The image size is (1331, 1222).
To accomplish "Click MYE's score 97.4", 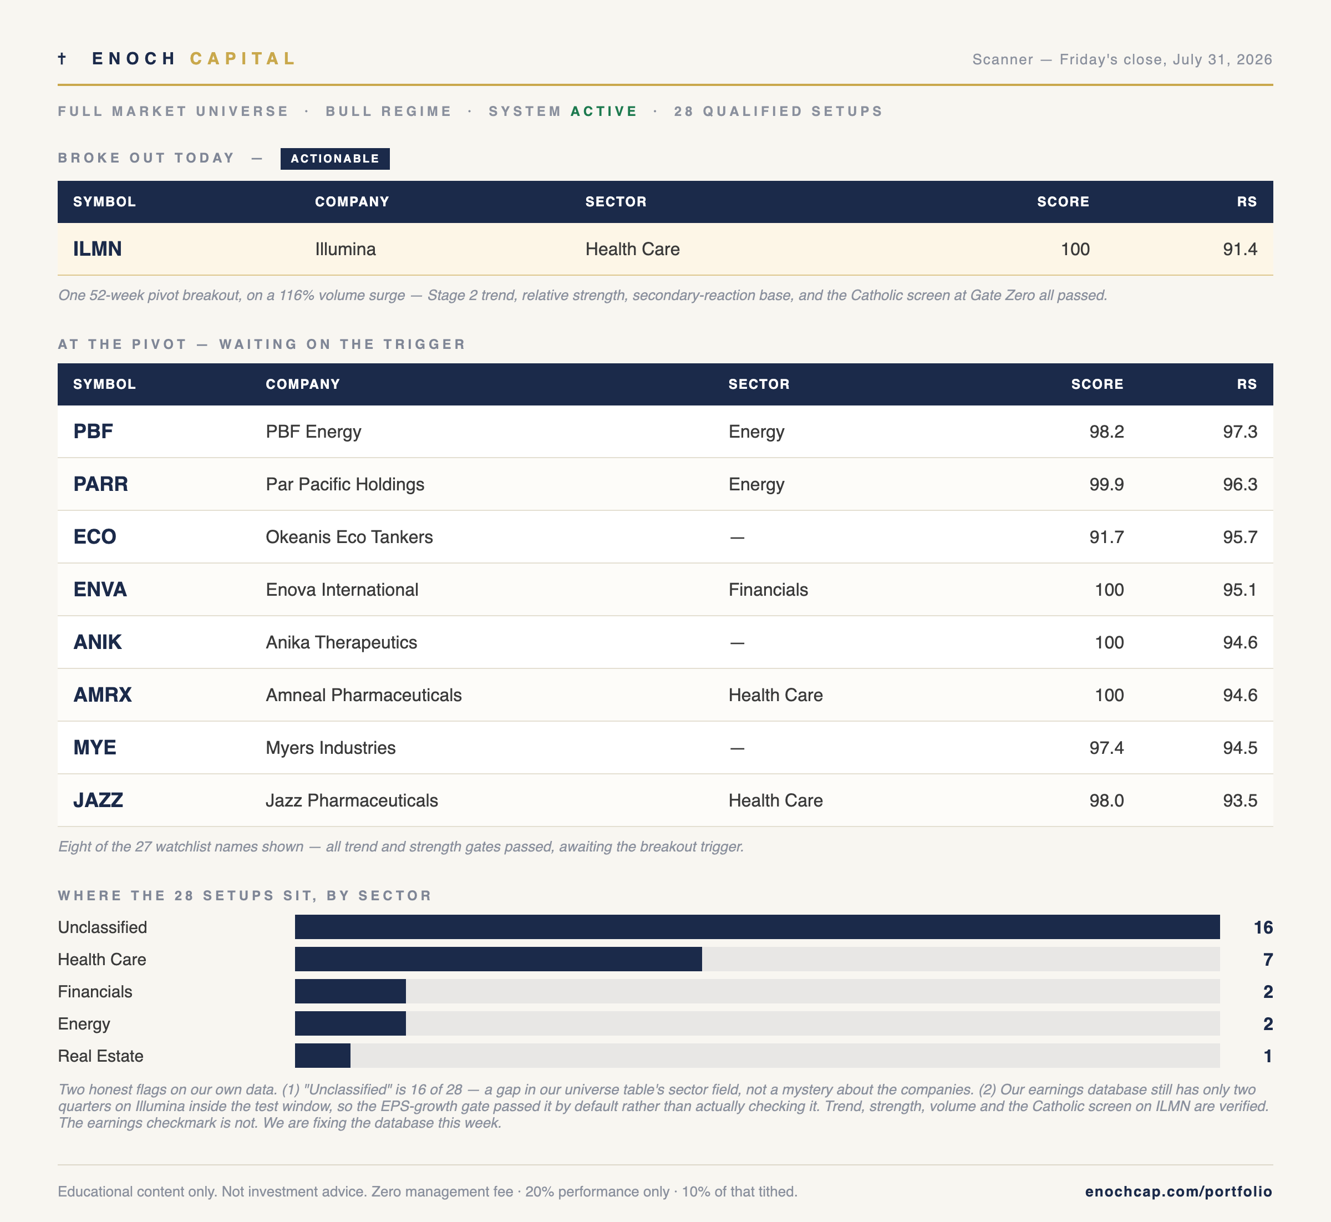I will click(1106, 748).
